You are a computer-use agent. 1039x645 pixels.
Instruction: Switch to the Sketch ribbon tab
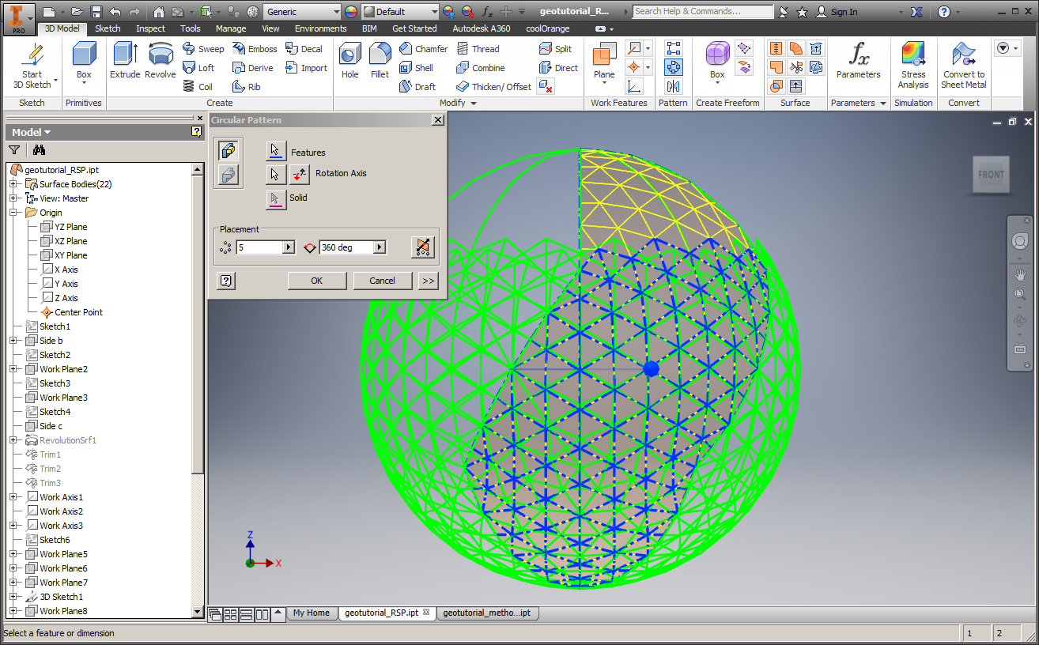[108, 28]
